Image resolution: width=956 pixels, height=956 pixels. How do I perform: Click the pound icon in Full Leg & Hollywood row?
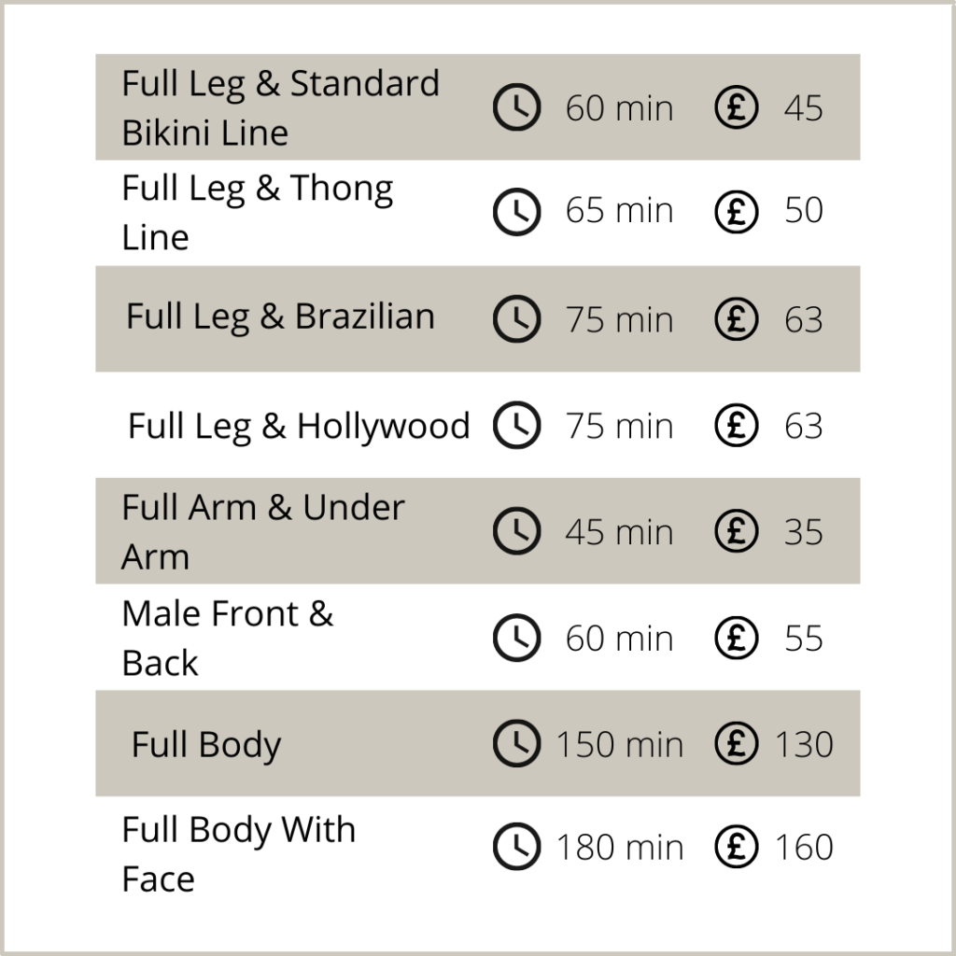click(x=736, y=425)
